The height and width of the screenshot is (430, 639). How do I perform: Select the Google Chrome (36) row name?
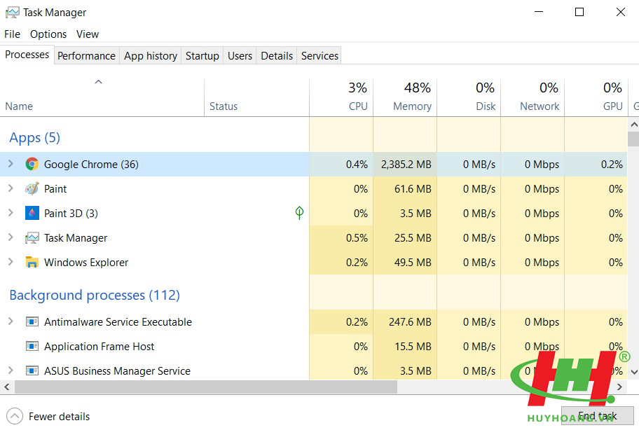(91, 164)
